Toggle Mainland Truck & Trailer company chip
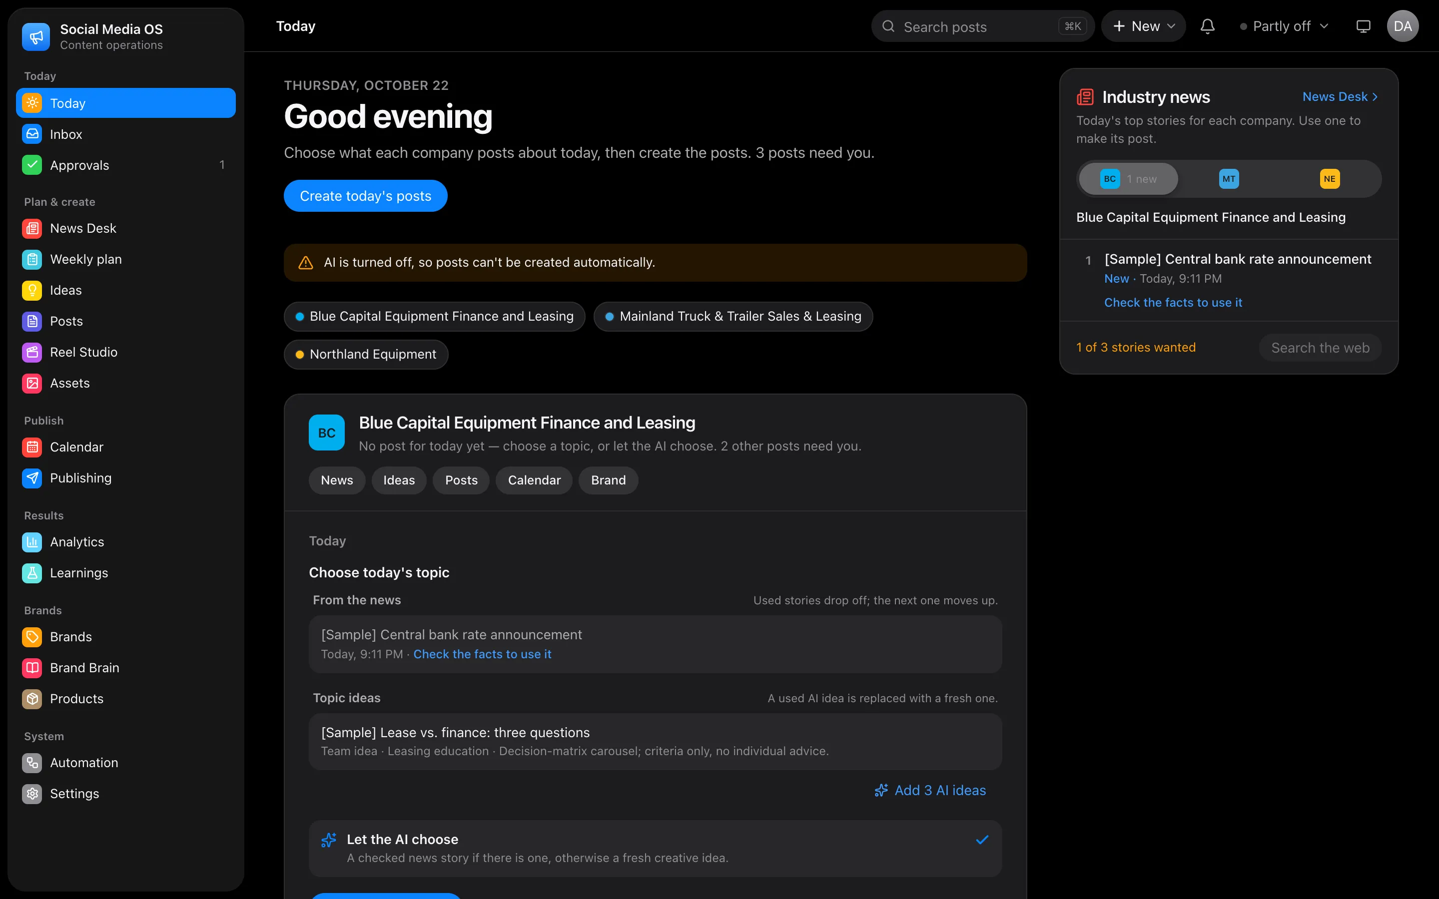 [733, 316]
